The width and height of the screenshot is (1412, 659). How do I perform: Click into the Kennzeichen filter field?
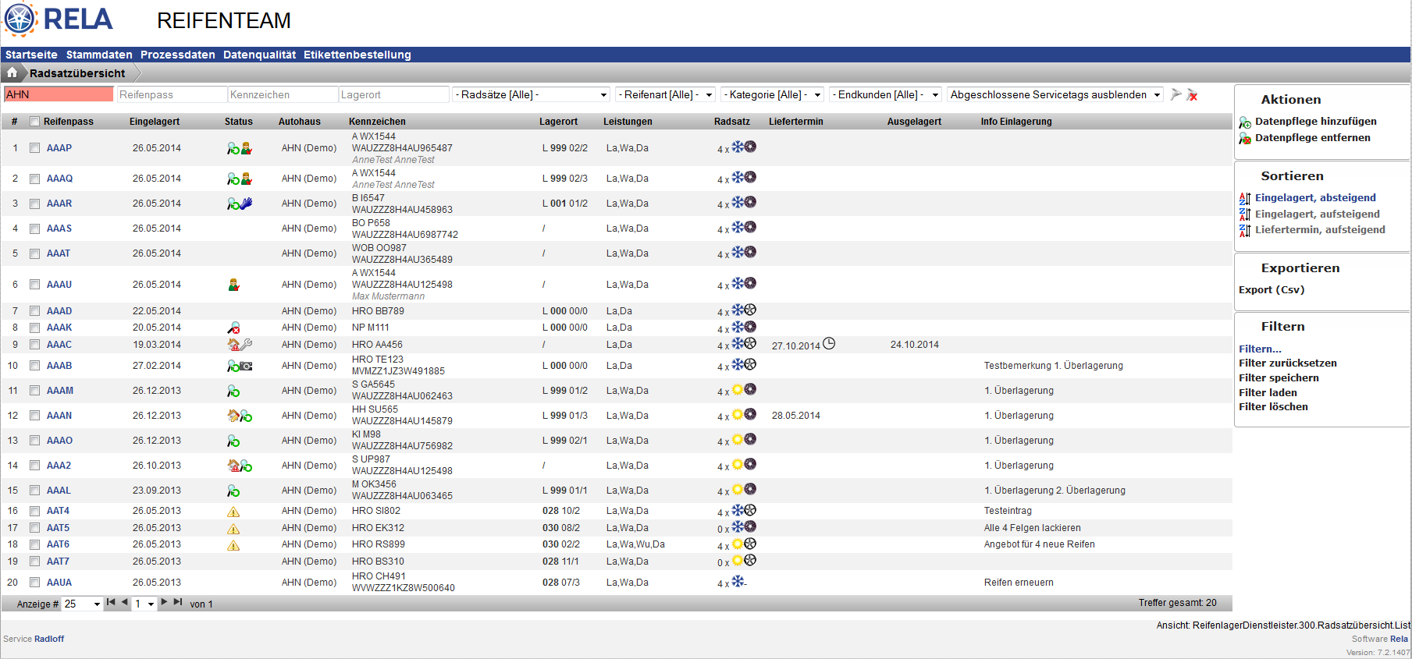pos(283,95)
